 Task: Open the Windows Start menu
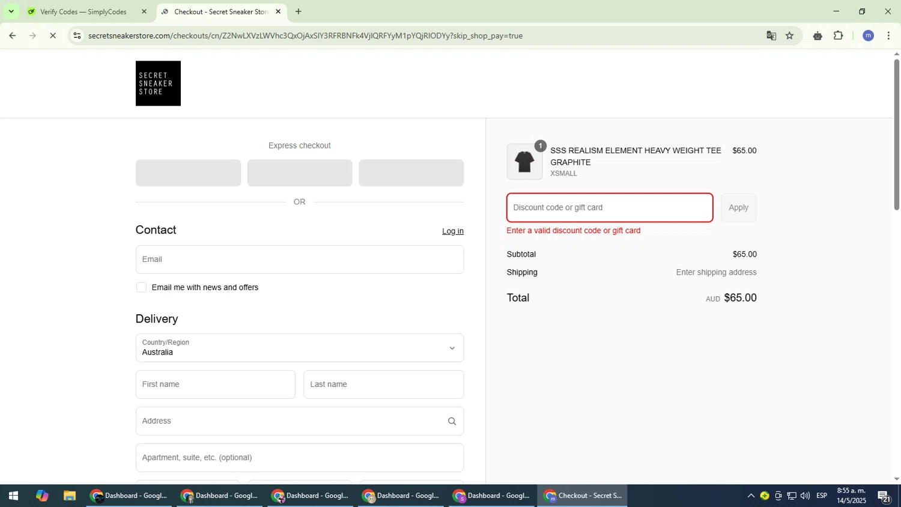[13, 496]
